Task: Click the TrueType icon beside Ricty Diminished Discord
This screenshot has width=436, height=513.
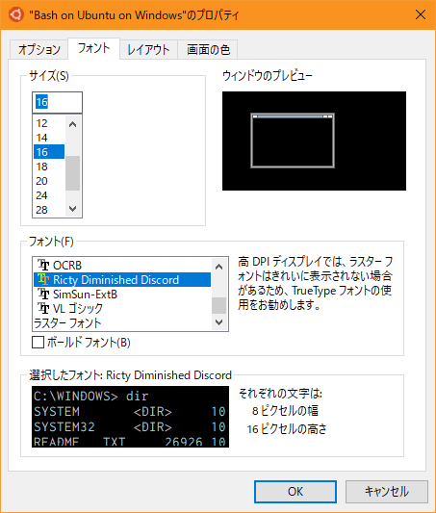Action: (x=43, y=279)
